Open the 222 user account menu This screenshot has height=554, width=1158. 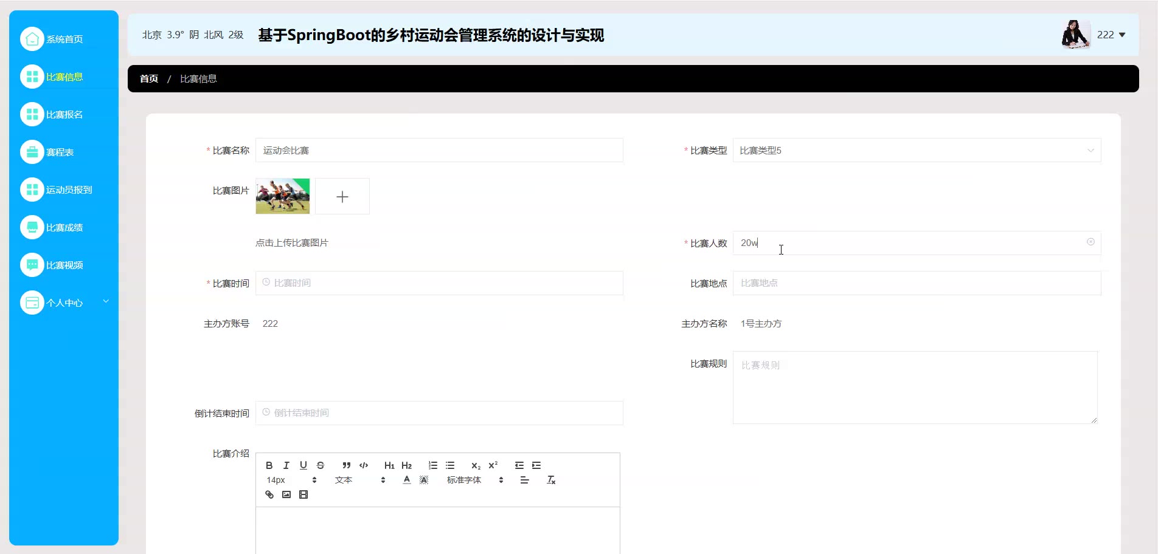click(1111, 35)
